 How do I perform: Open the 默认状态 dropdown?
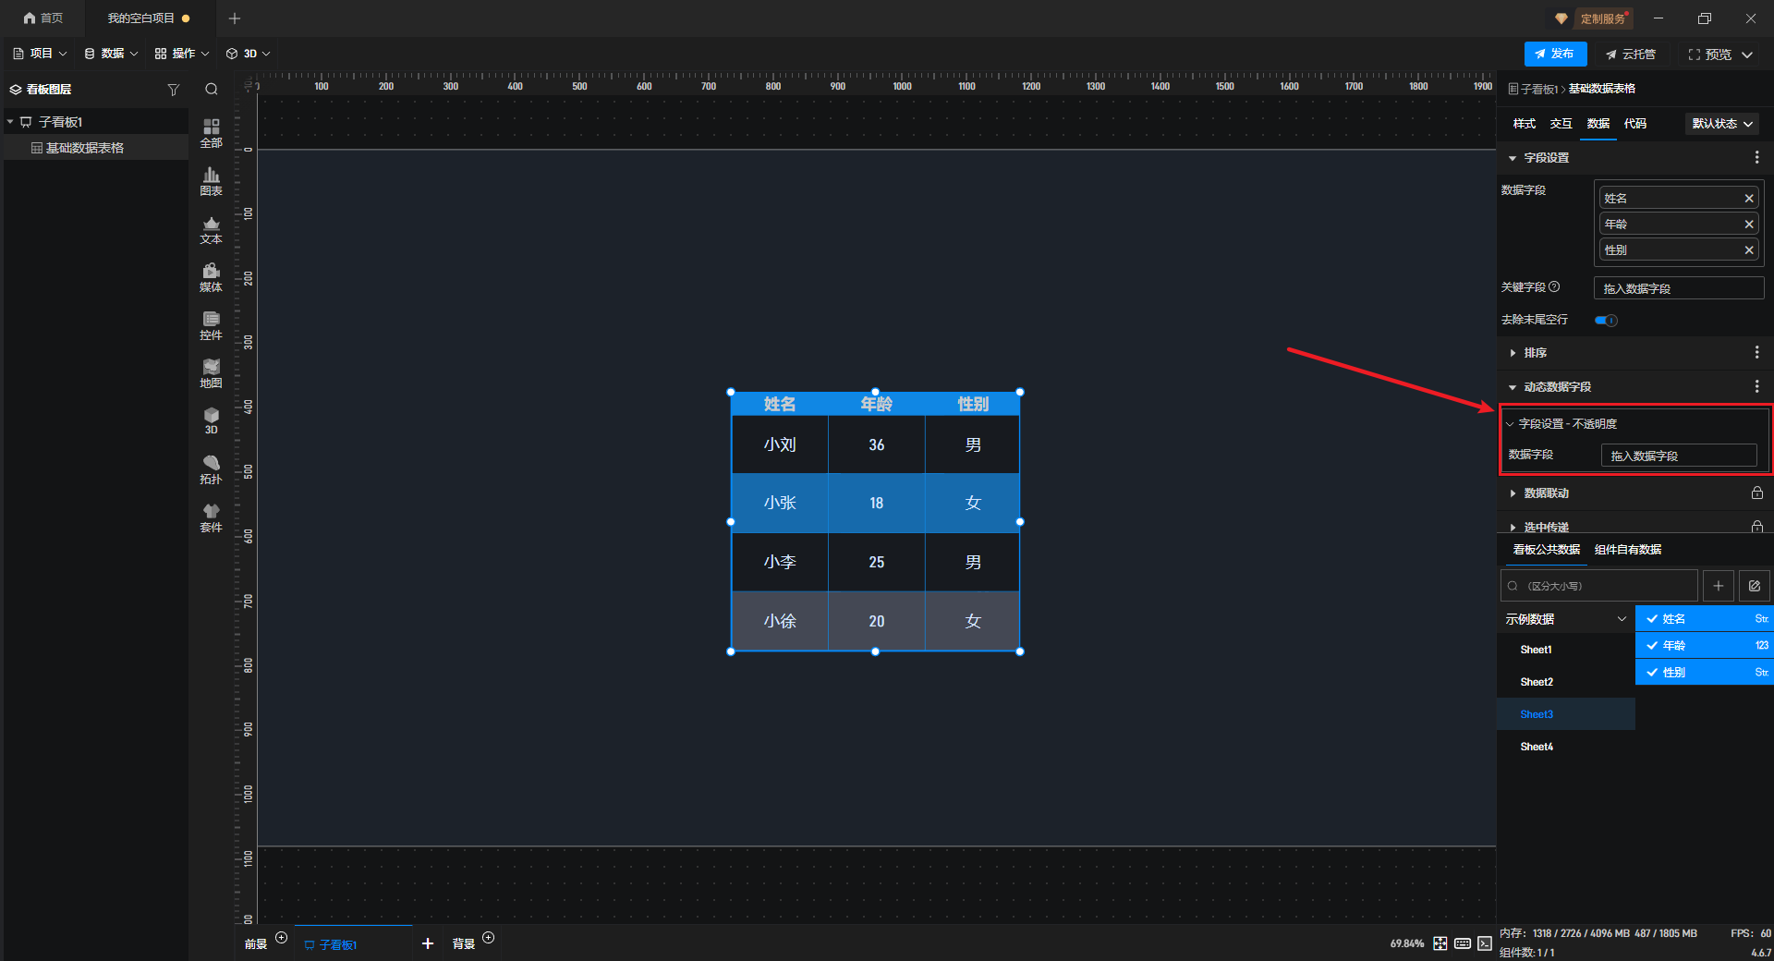pos(1722,124)
